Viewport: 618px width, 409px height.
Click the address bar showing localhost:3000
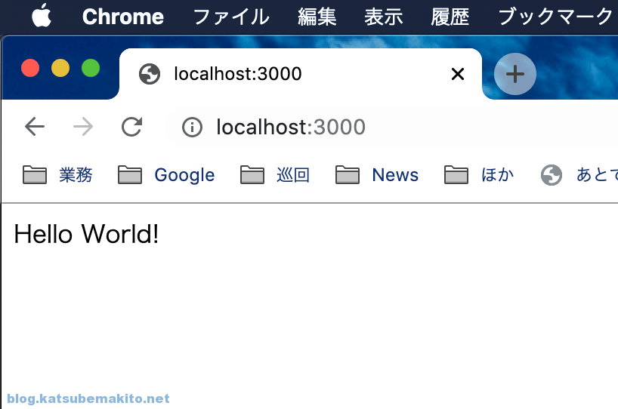click(x=392, y=127)
